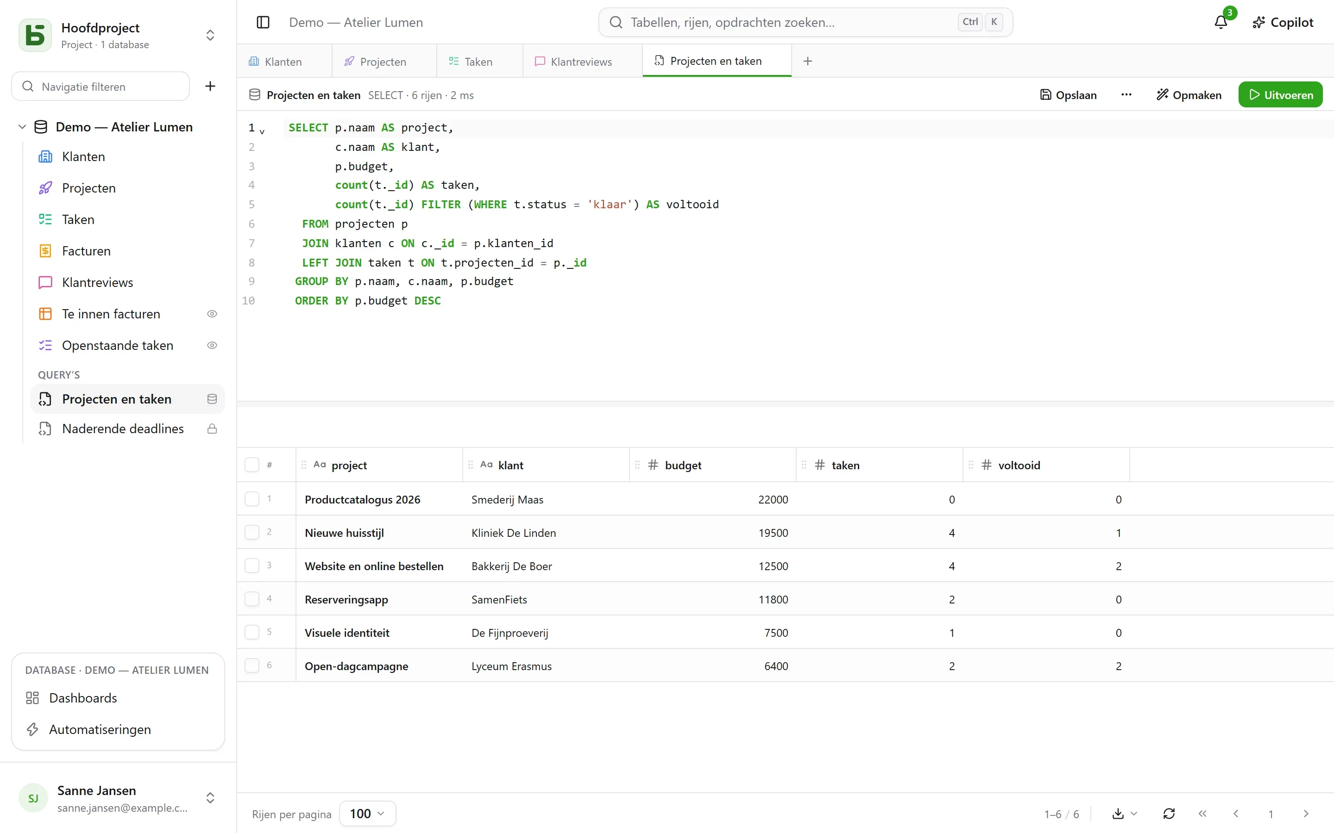Go to the next results page
This screenshot has height=833, width=1334.
coord(1306,814)
